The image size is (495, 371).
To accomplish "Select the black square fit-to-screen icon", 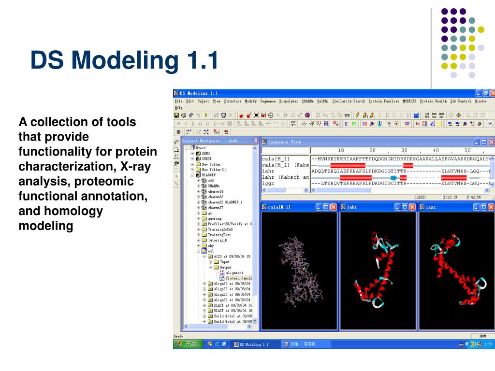I will click(256, 115).
